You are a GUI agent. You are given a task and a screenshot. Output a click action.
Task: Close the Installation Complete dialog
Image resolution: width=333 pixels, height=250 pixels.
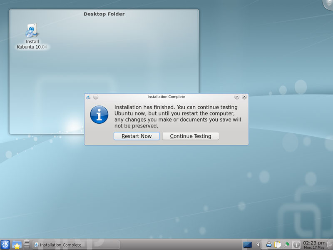point(244,97)
